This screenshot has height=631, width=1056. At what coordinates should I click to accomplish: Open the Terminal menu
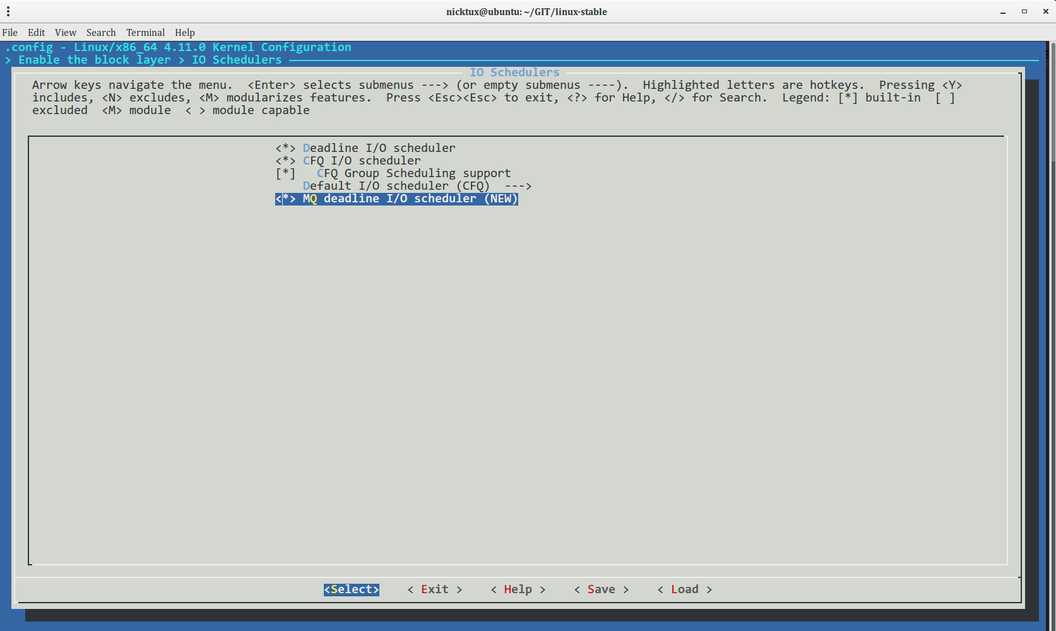145,33
